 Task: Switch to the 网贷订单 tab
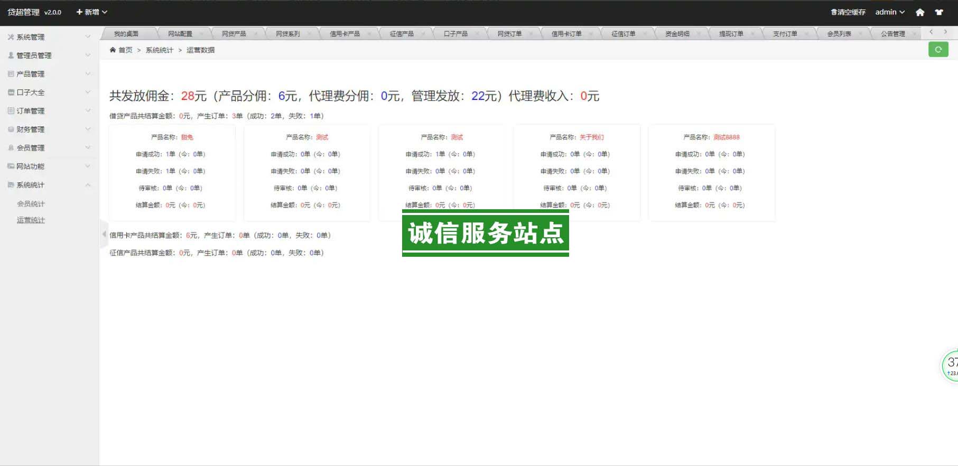509,34
